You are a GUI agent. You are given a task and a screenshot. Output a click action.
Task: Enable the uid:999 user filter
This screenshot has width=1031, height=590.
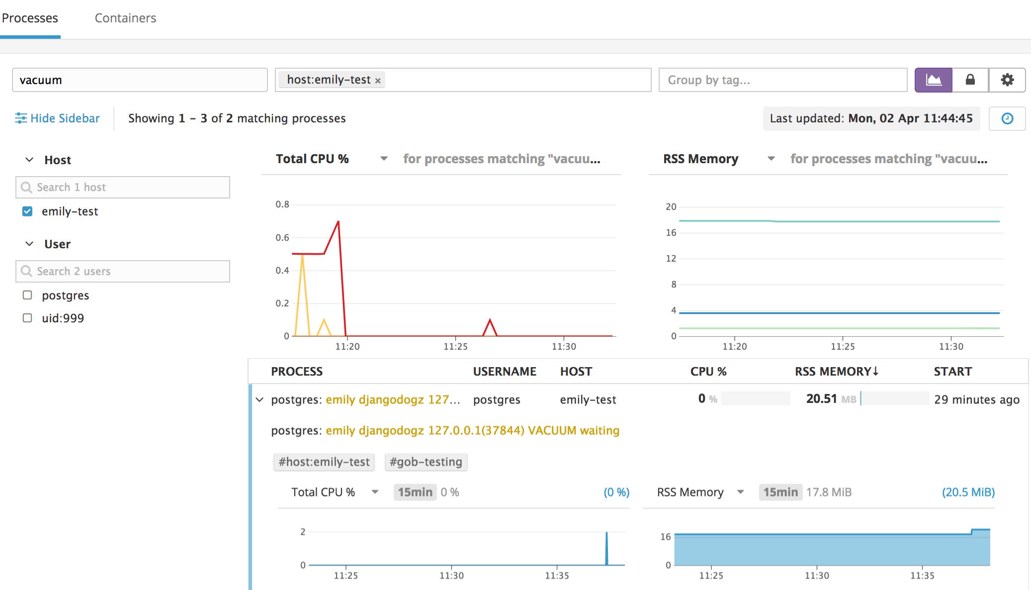point(27,318)
